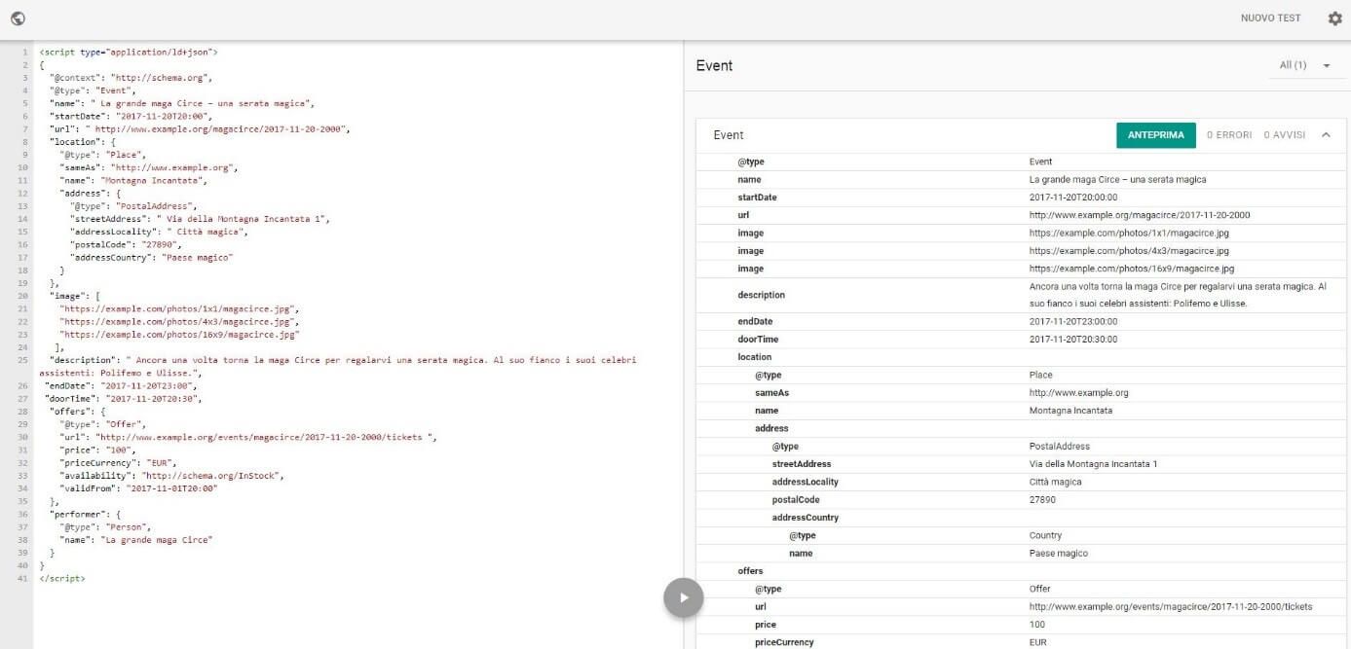
Task: Click the ANTEPRIMA preview button
Action: tap(1156, 135)
